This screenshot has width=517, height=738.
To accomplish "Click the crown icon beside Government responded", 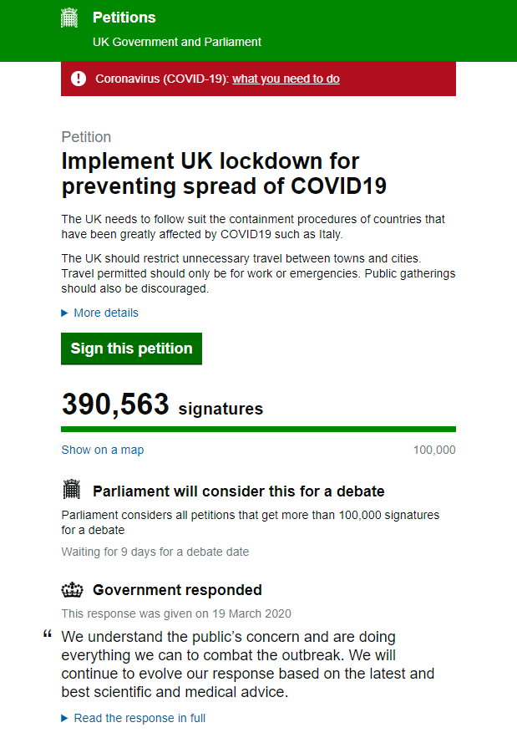I will pyautogui.click(x=72, y=590).
